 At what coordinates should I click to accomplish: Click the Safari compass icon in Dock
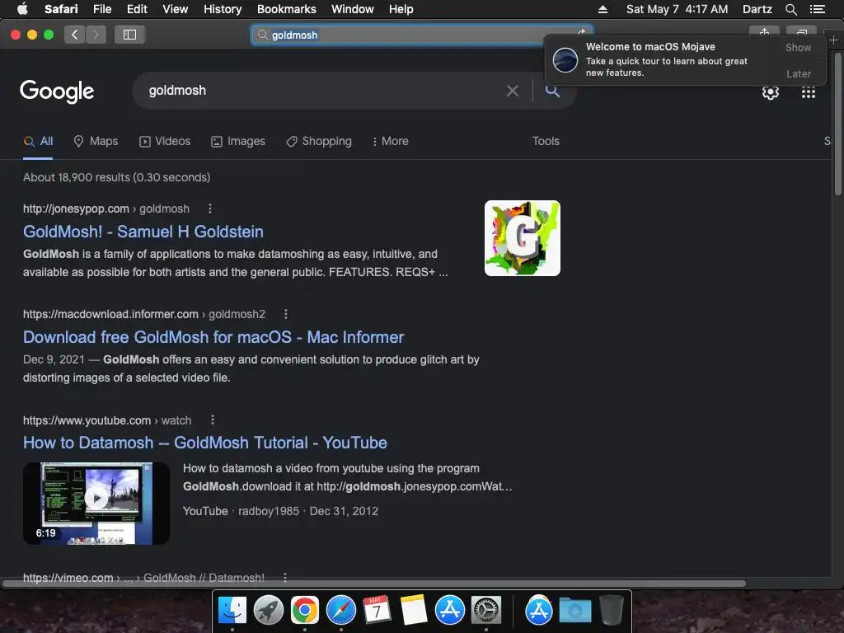340,611
